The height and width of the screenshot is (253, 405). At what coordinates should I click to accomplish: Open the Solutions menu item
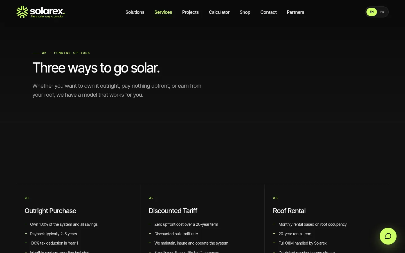[x=135, y=12]
